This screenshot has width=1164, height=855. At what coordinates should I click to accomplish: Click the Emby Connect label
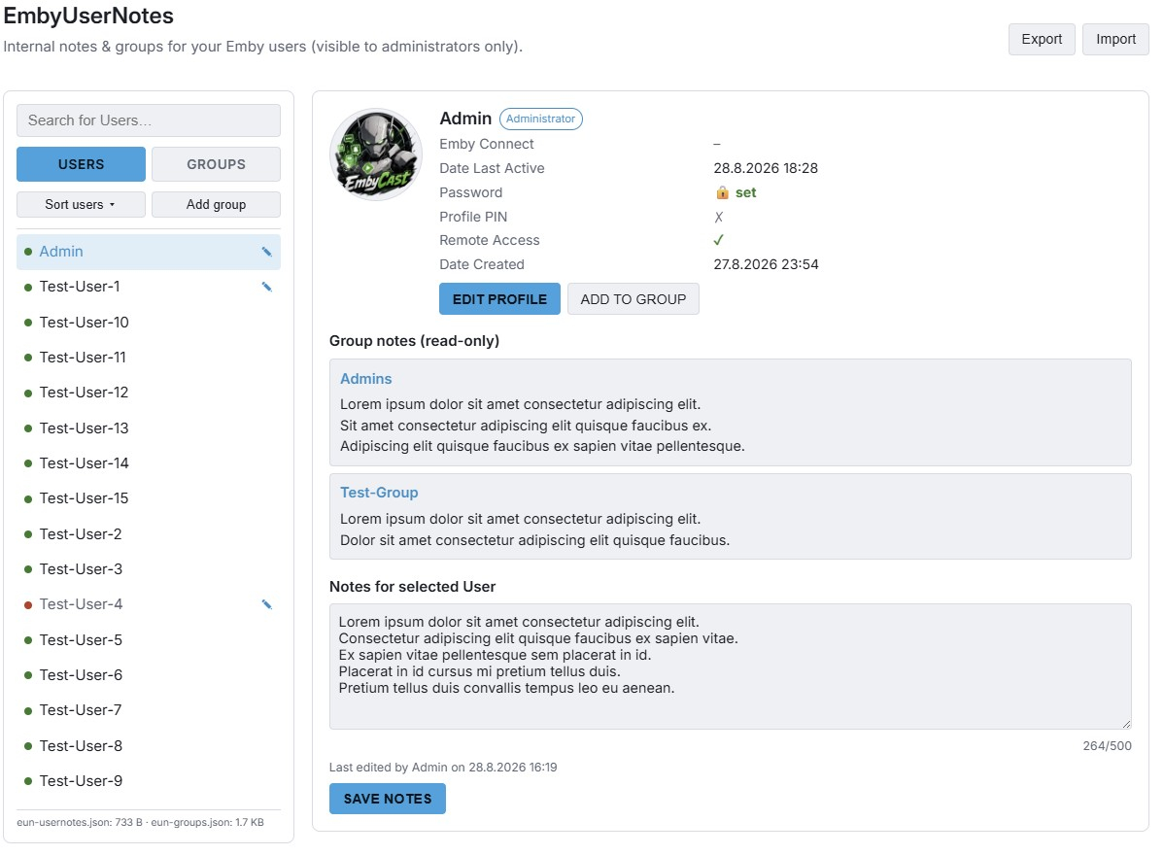click(486, 144)
